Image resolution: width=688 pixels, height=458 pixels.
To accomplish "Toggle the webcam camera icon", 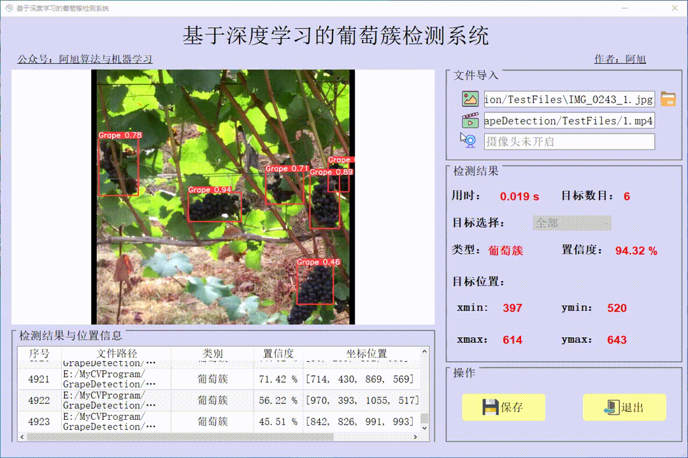I will click(470, 141).
